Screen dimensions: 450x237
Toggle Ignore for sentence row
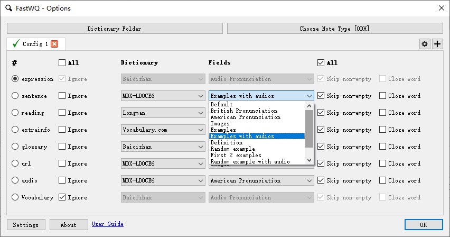62,96
